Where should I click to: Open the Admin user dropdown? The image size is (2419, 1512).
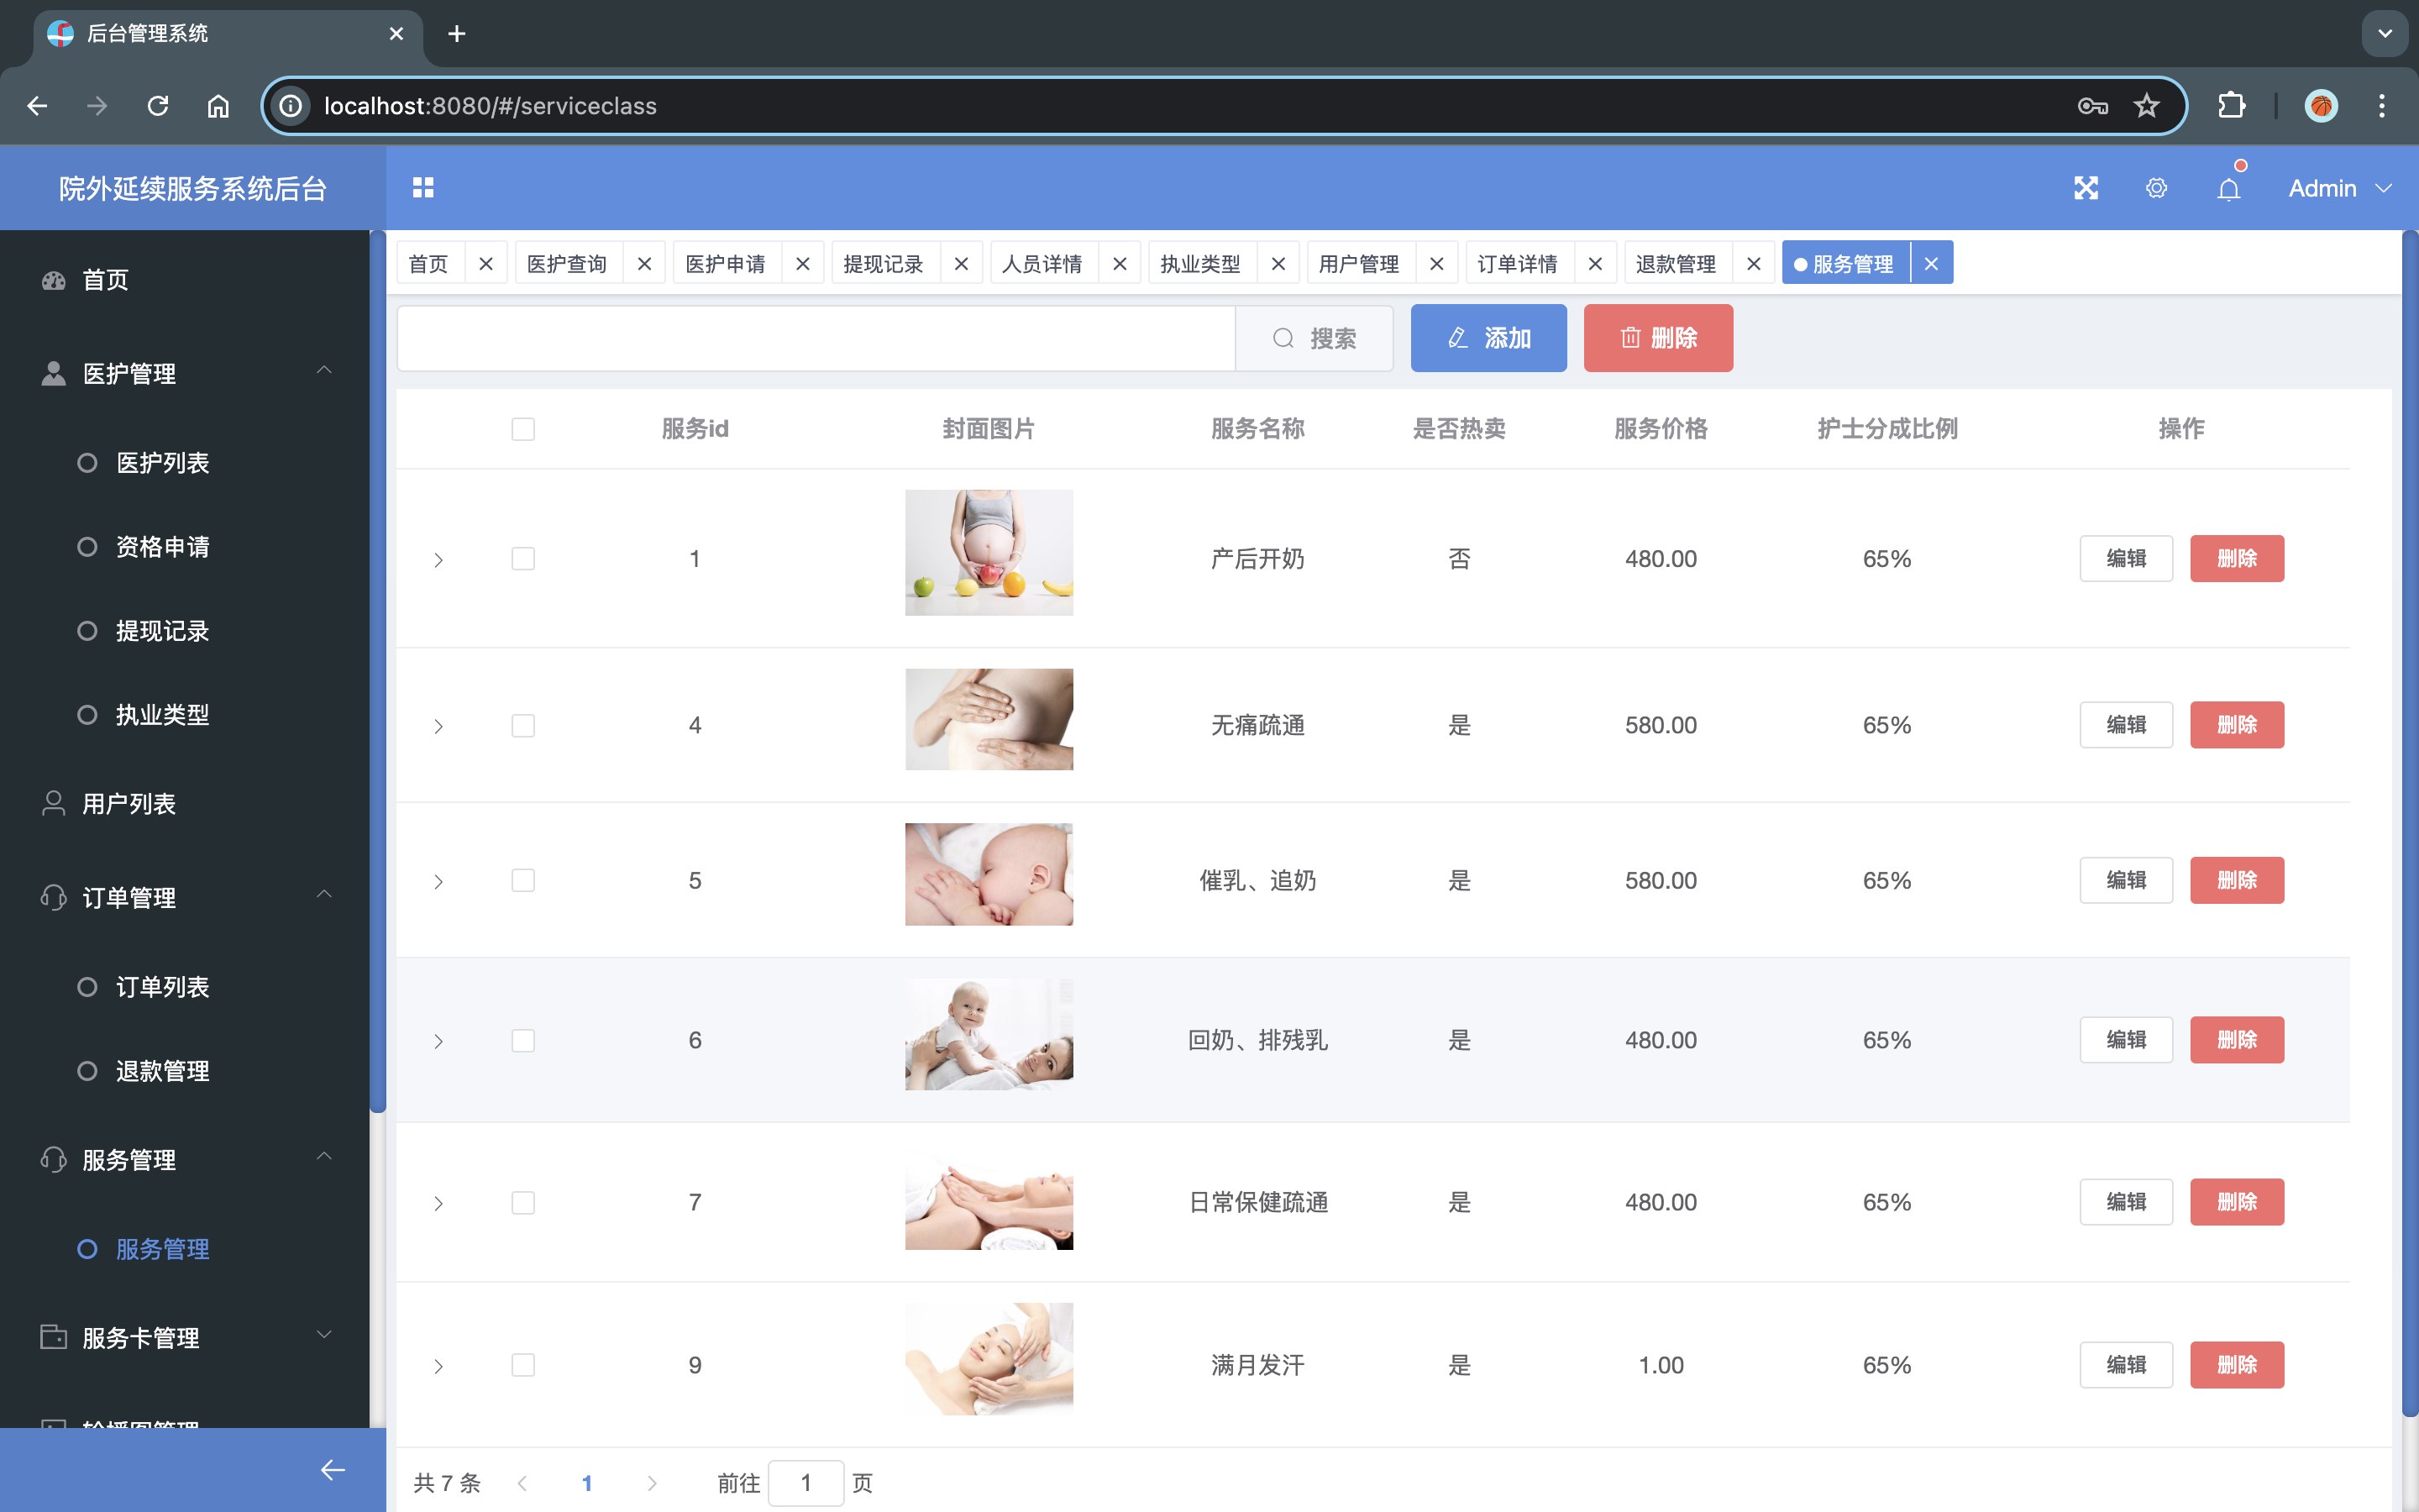point(2340,188)
